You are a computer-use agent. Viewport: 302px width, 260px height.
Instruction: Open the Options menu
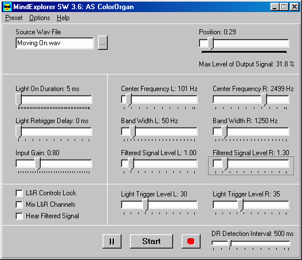(x=40, y=18)
